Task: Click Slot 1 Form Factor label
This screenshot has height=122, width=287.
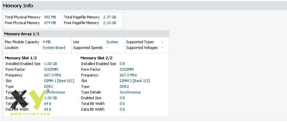Action: [15, 69]
